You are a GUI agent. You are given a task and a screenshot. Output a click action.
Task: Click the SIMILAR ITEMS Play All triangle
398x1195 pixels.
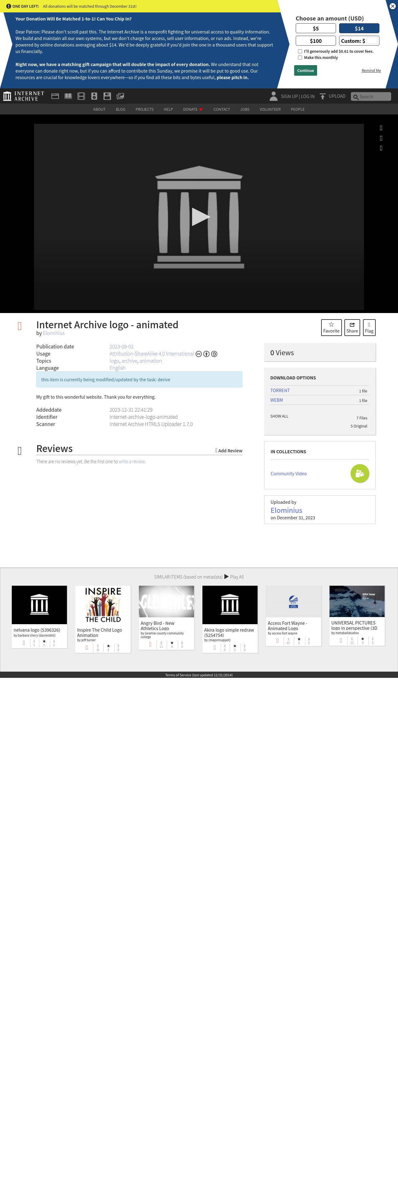pyautogui.click(x=227, y=577)
